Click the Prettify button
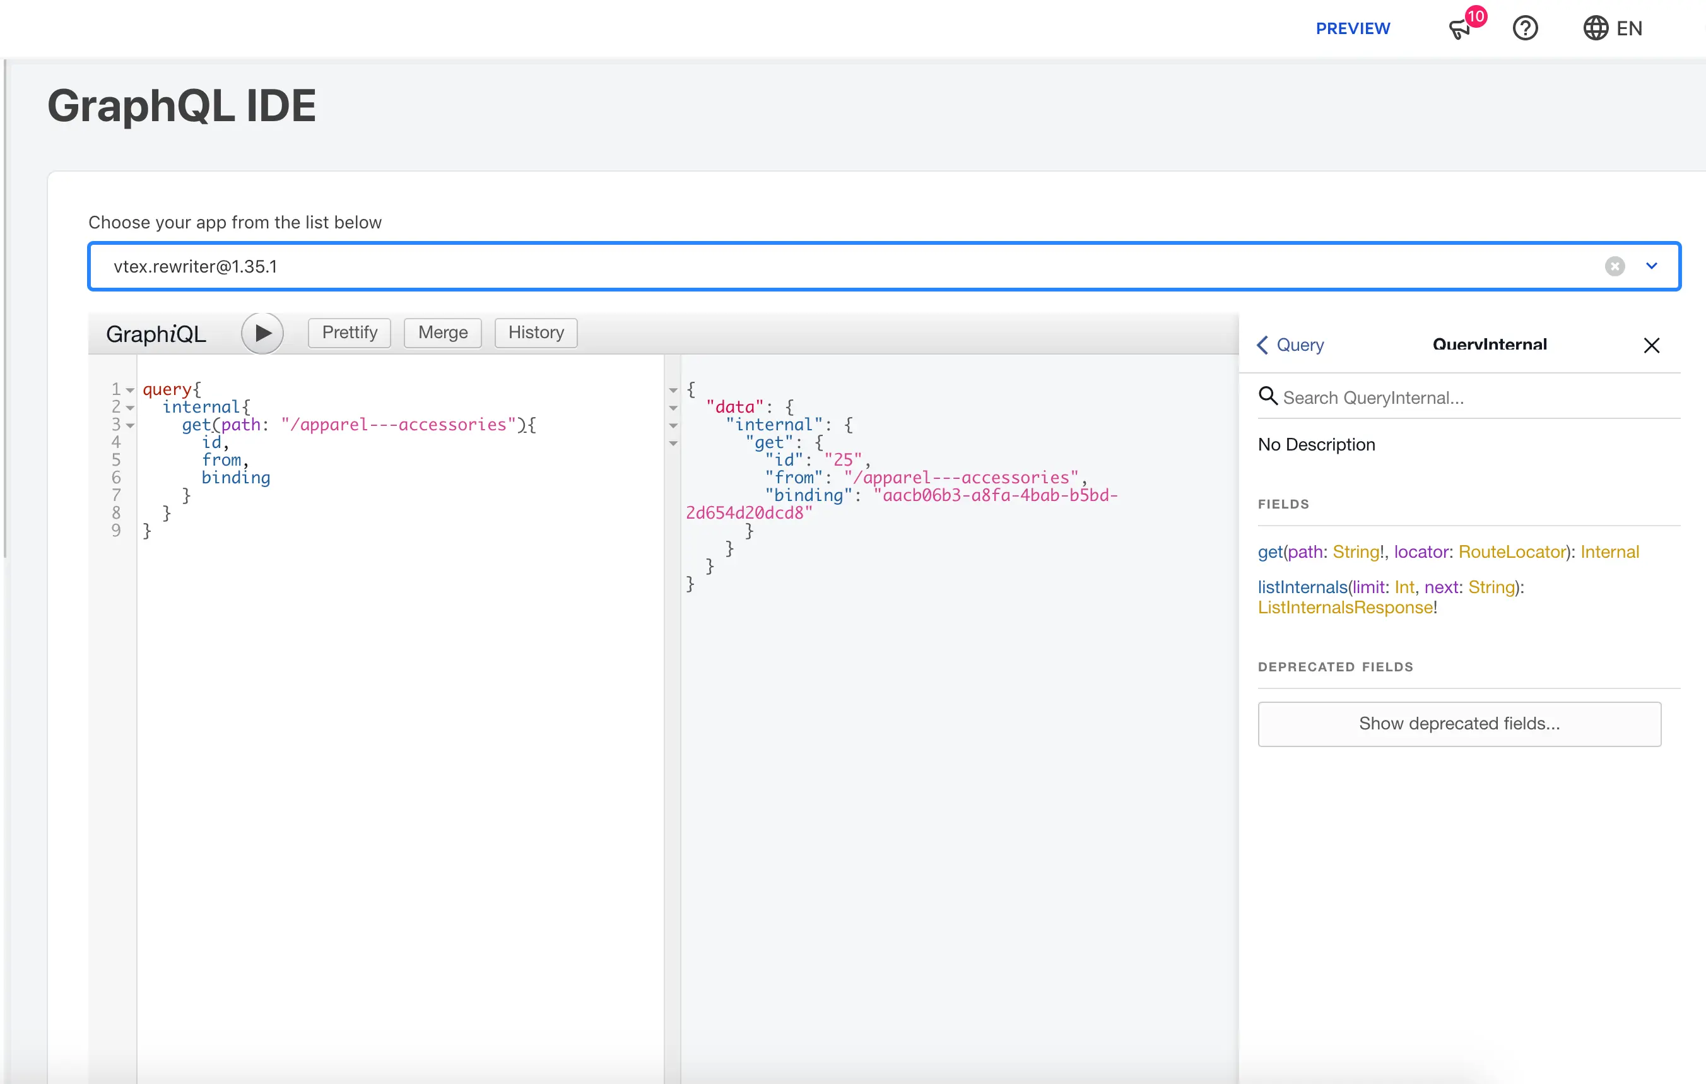This screenshot has height=1084, width=1706. click(350, 333)
